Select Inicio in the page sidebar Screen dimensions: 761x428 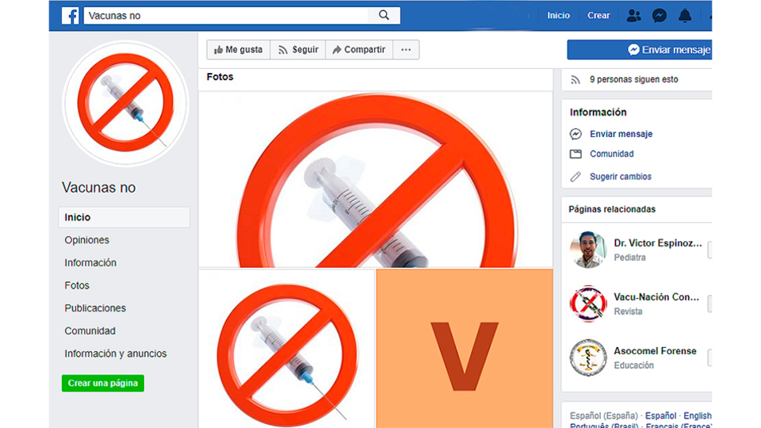point(124,217)
